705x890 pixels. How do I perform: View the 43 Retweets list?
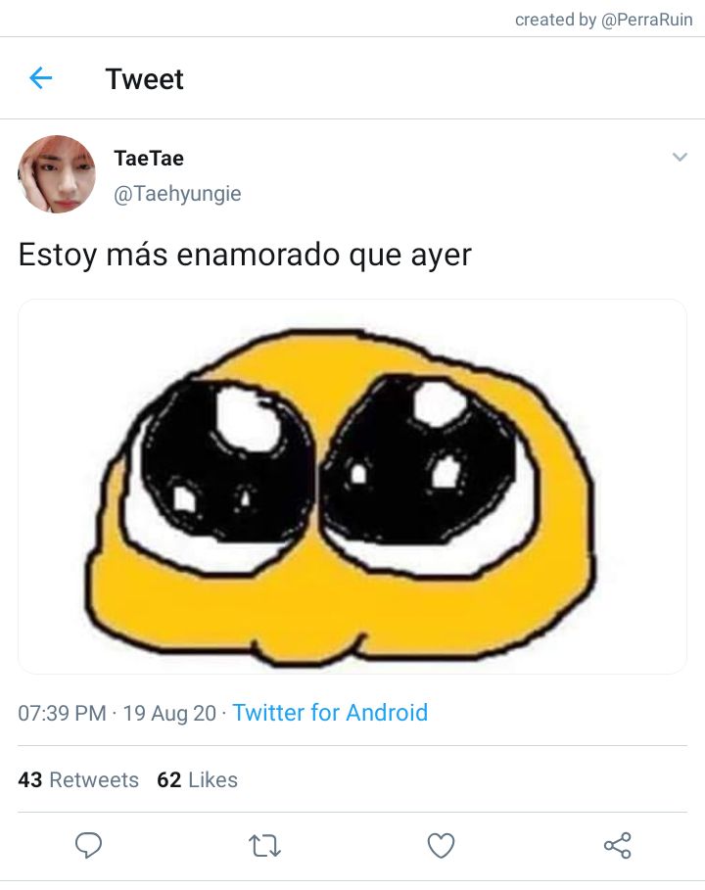[x=78, y=780]
